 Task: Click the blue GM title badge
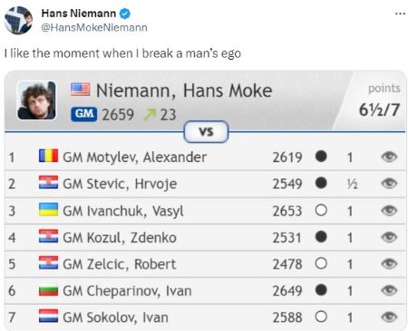pyautogui.click(x=84, y=114)
